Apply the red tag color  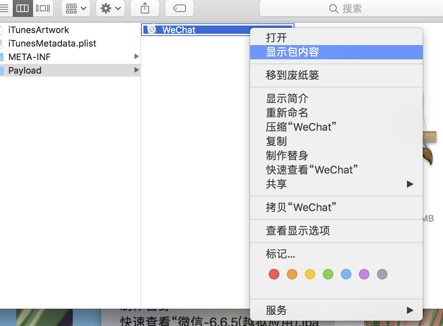274,274
